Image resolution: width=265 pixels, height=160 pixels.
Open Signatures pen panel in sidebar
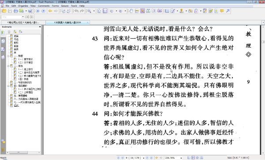[x=3, y=49]
